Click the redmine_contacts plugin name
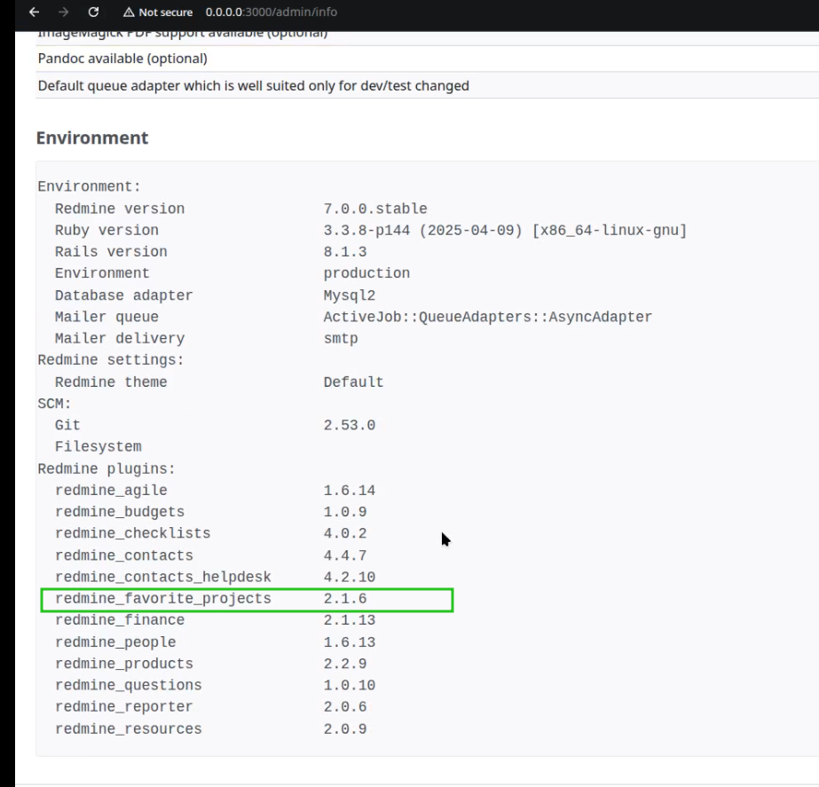This screenshot has width=819, height=787. [x=124, y=555]
